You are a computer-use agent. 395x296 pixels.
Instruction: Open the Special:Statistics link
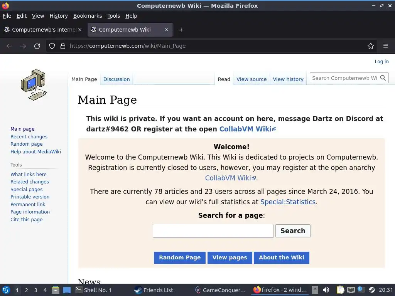288,202
